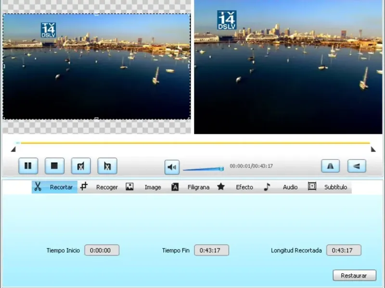Click the output video preview on right
The height and width of the screenshot is (288, 385).
288,67
